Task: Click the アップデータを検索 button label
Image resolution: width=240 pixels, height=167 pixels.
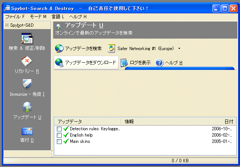Action: click(x=83, y=49)
